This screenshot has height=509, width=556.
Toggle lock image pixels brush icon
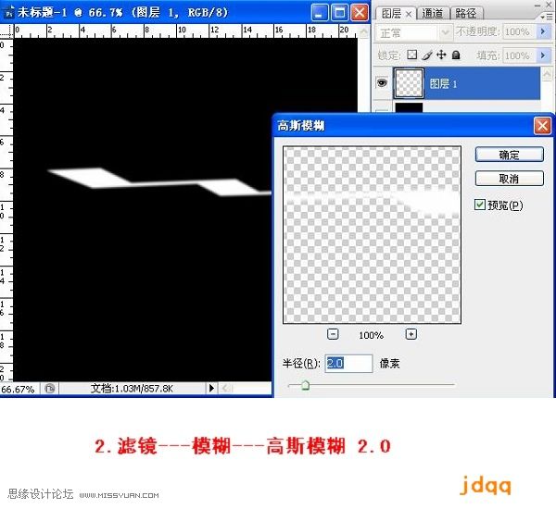(427, 55)
